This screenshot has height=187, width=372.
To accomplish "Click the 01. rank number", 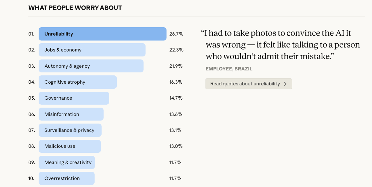I will point(31,34).
